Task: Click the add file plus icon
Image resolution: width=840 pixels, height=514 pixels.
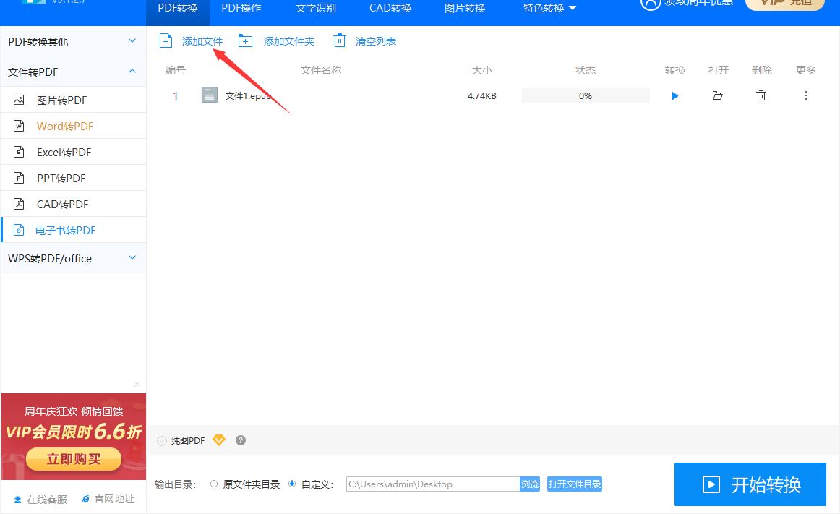Action: click(x=166, y=40)
